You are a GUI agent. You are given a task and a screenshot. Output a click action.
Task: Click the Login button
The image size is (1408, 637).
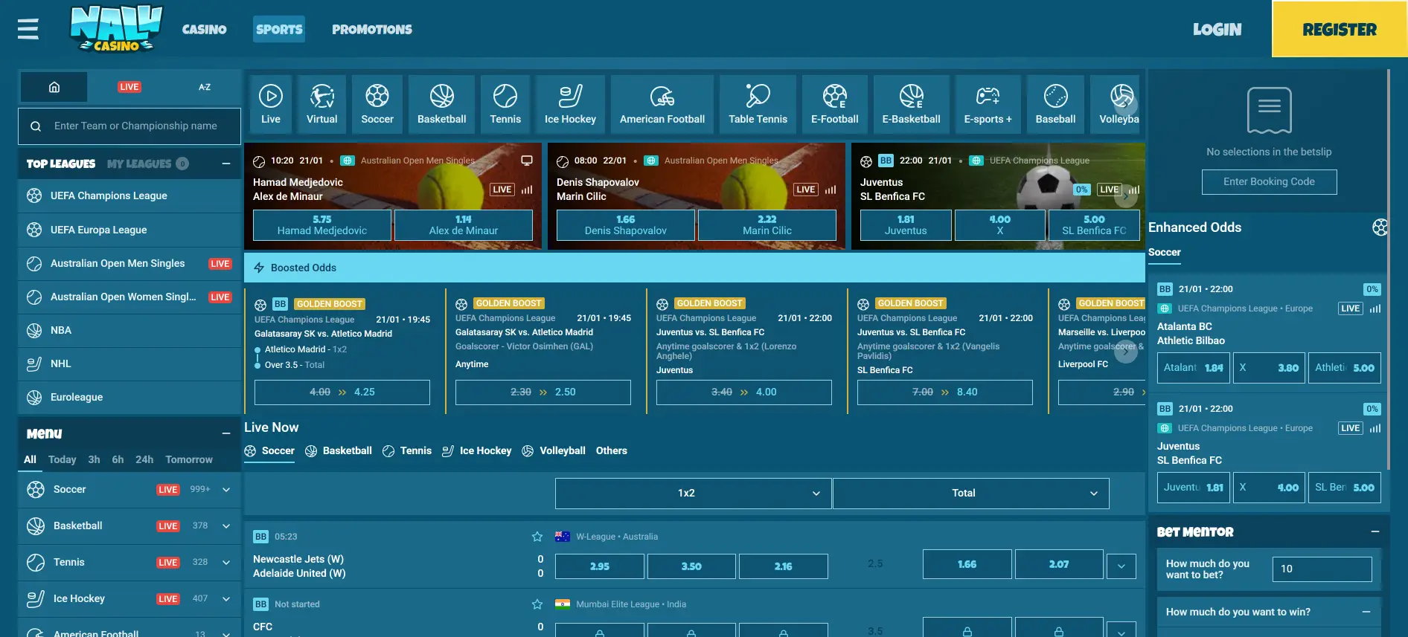click(1217, 29)
